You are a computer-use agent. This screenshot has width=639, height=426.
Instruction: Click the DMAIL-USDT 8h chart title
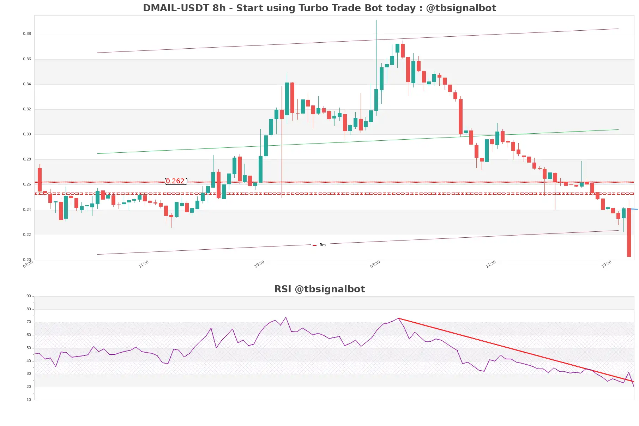click(319, 8)
